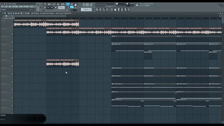The height and width of the screenshot is (126, 224).
Task: Mute Track 5 with its green light
Action: pyautogui.click(x=12, y=58)
